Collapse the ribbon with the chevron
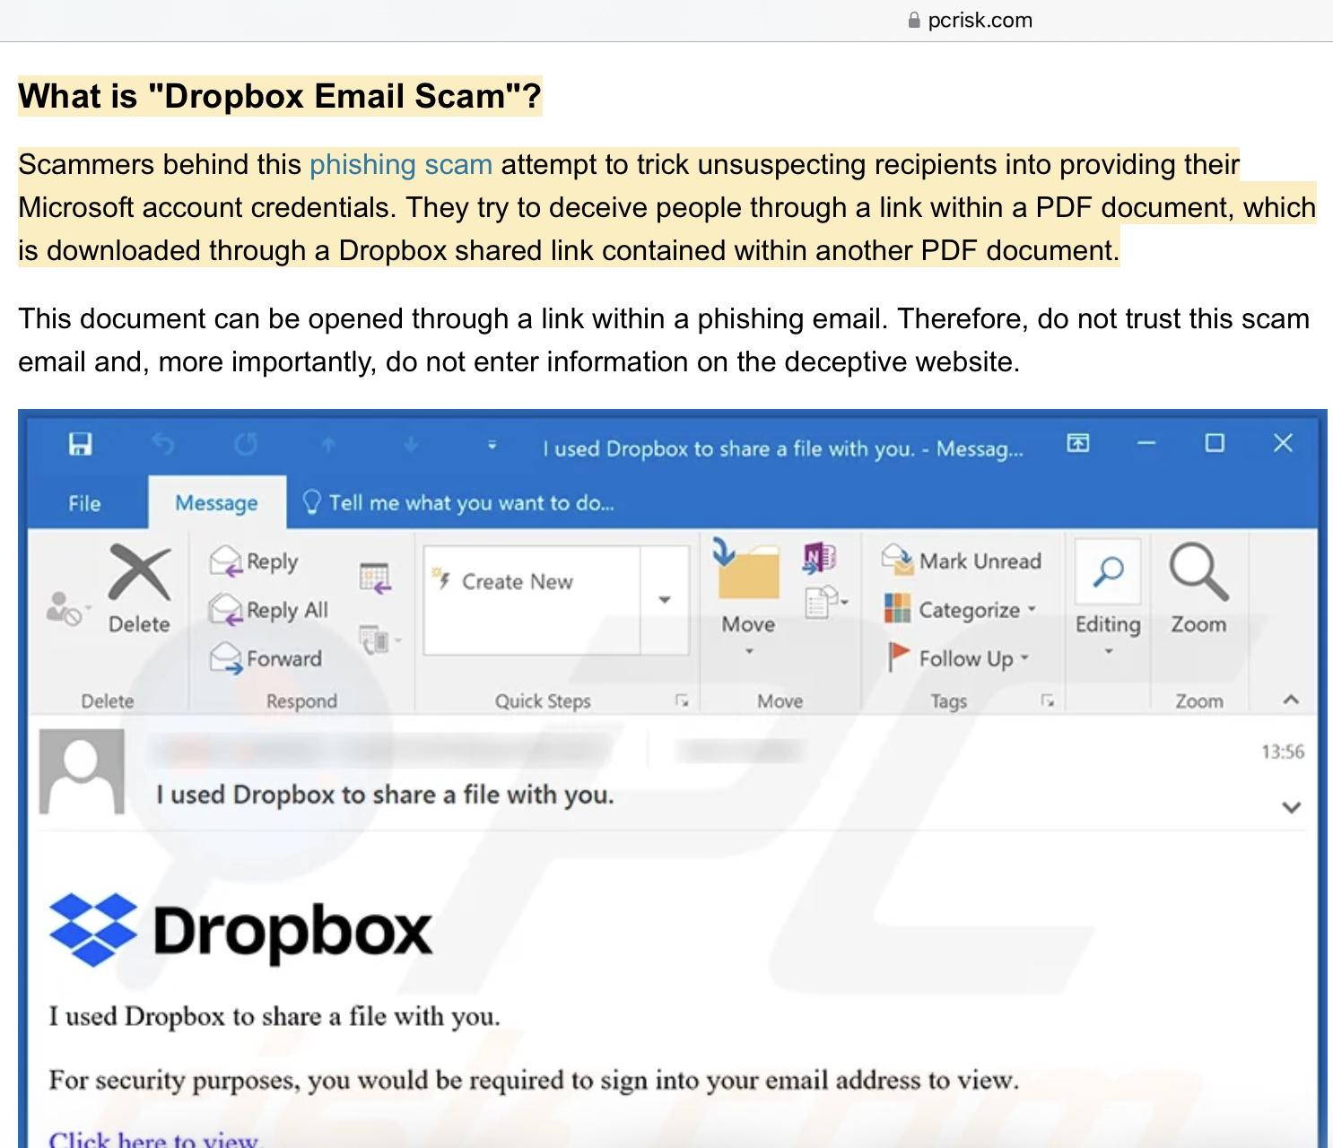 click(1291, 700)
